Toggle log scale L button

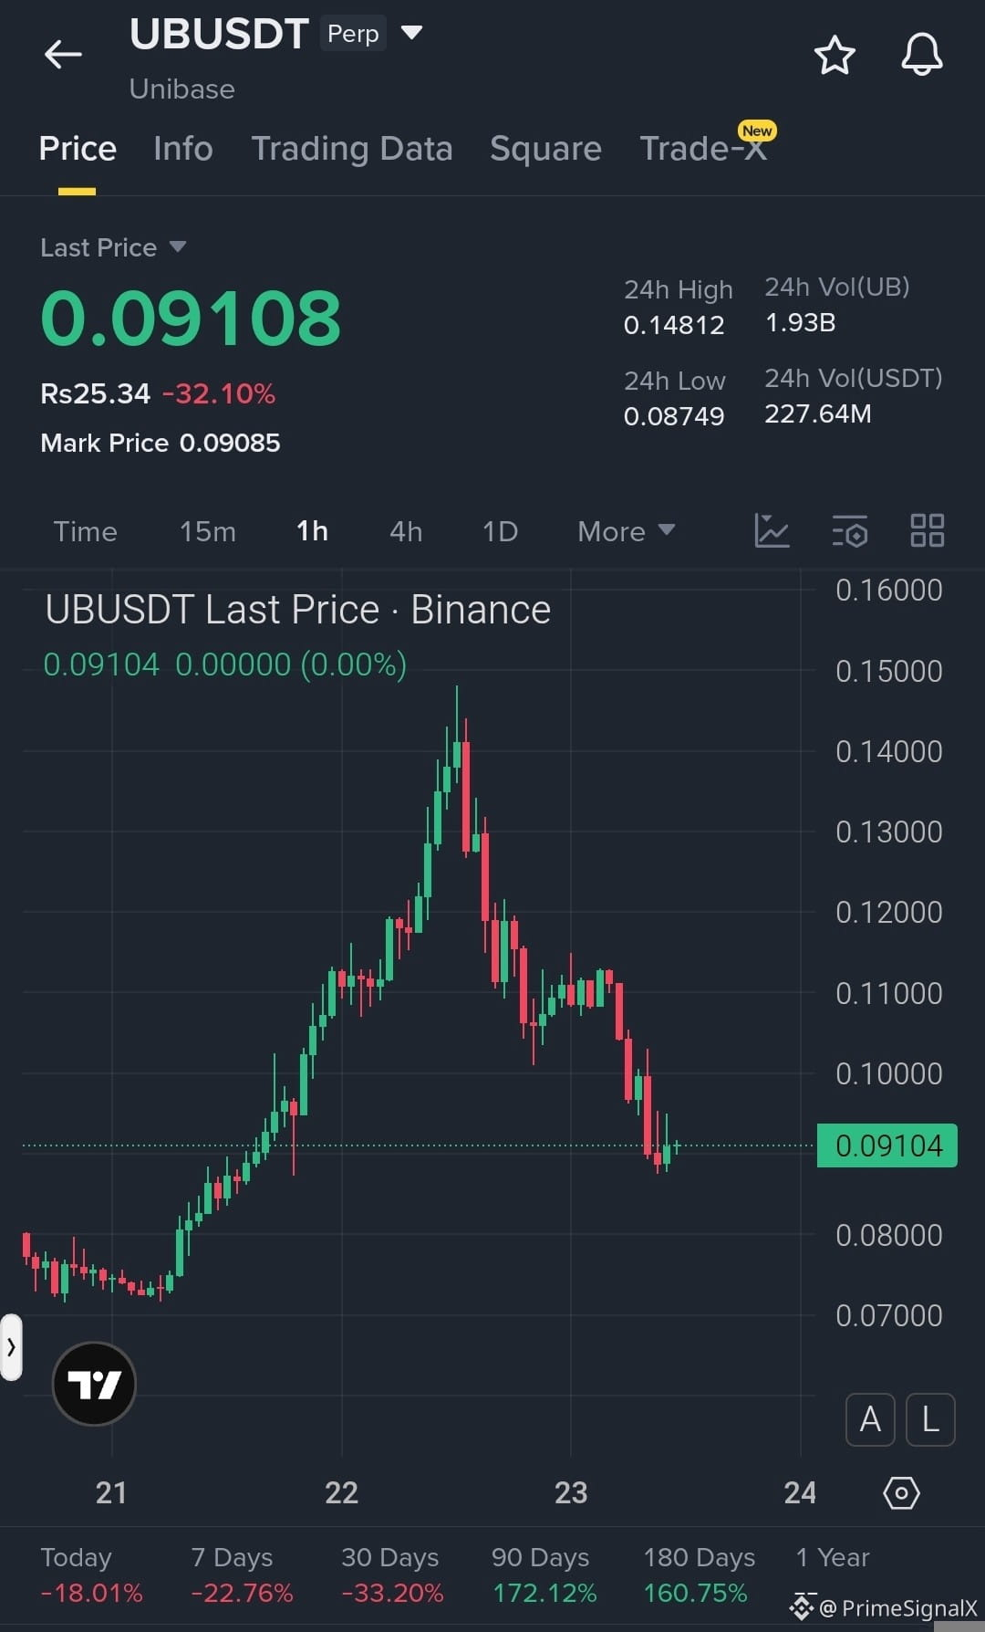(930, 1419)
